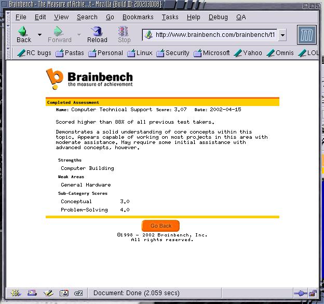Open the File menu
This screenshot has height=304, width=324.
tap(21, 17)
